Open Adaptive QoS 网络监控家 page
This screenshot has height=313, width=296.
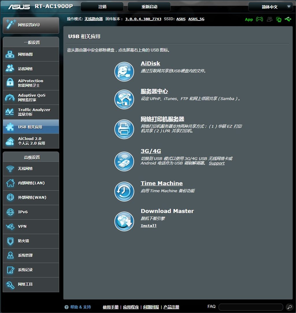click(31, 98)
